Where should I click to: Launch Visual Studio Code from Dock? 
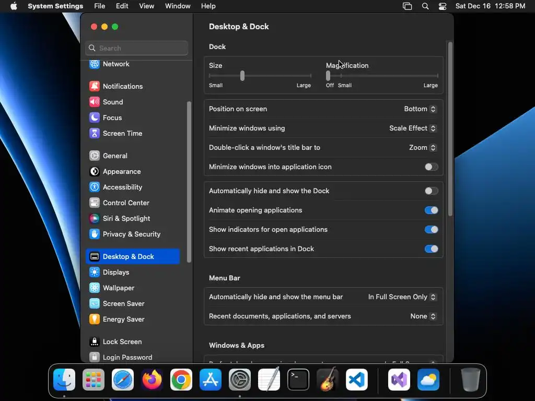[357, 380]
